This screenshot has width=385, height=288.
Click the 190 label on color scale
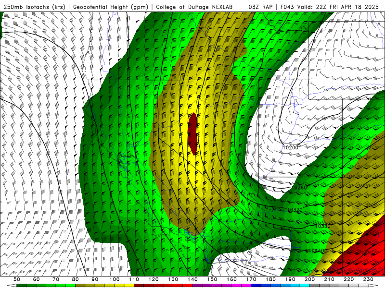pos(290,279)
